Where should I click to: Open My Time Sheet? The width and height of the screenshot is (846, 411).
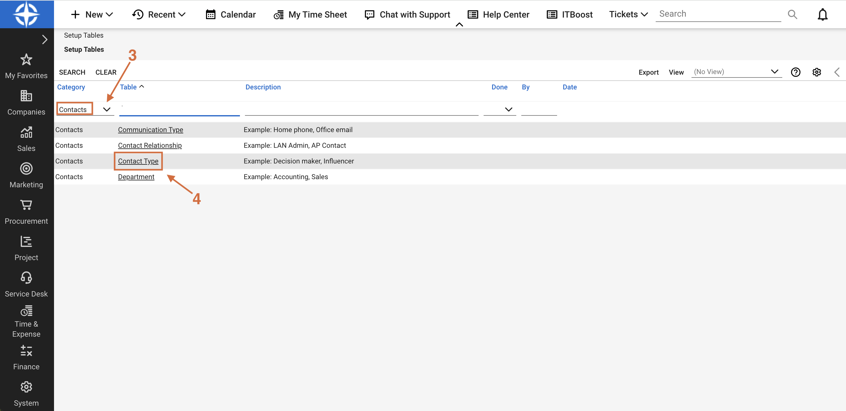point(310,14)
